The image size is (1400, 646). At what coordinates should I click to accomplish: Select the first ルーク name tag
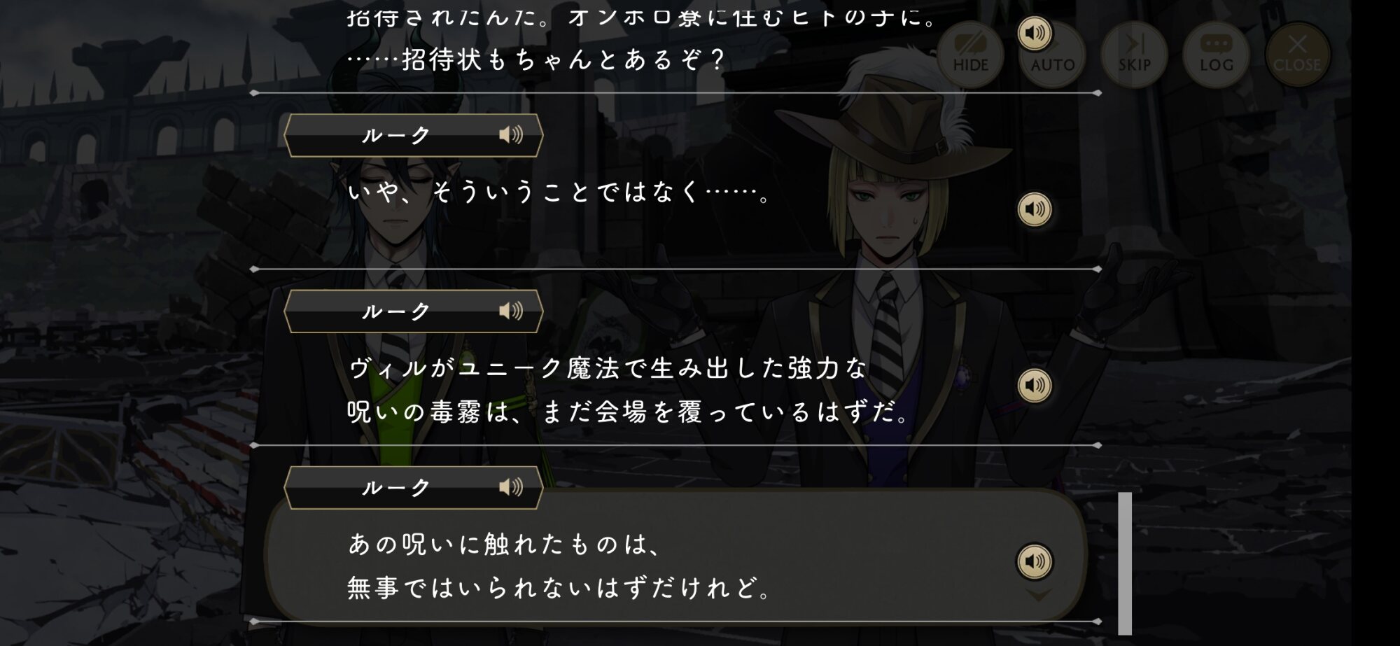pyautogui.click(x=414, y=135)
